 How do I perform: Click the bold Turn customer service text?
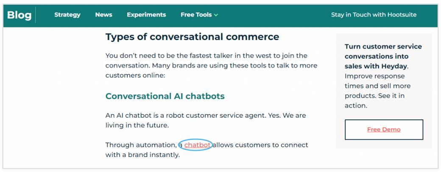click(x=383, y=47)
